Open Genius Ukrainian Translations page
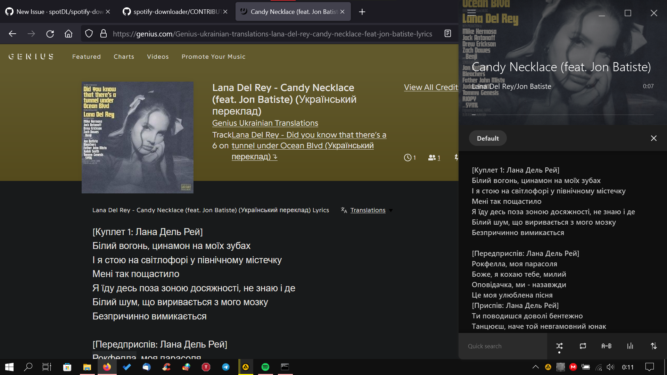The width and height of the screenshot is (667, 375). tap(265, 123)
